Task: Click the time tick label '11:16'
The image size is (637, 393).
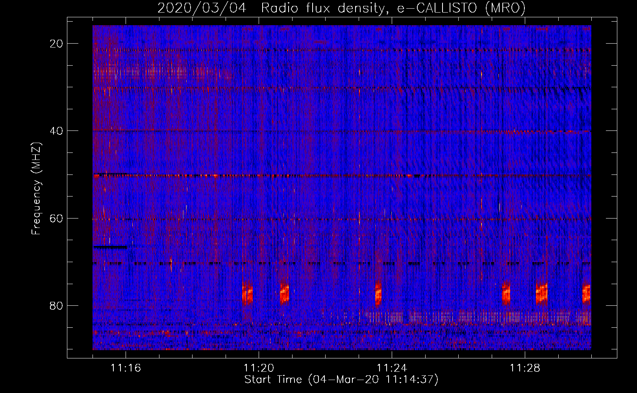Action: pyautogui.click(x=126, y=368)
